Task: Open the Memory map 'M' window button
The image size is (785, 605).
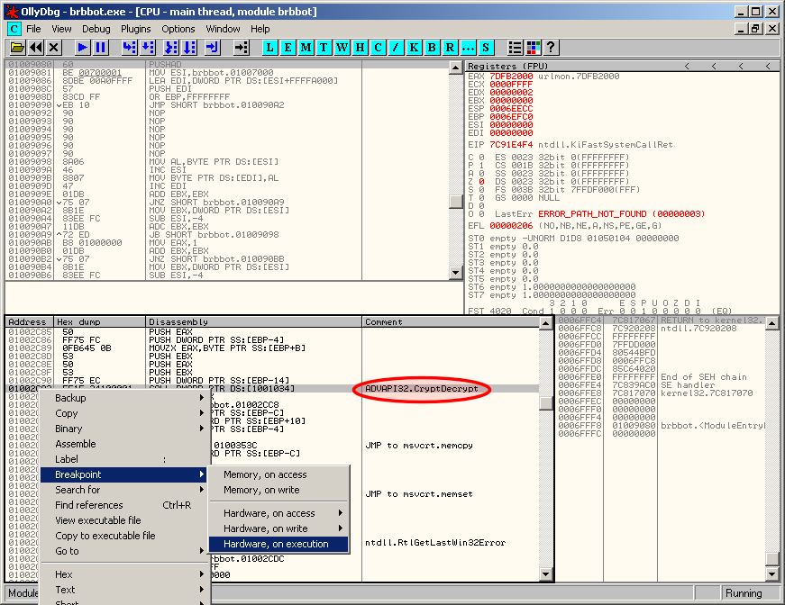Action: 306,47
